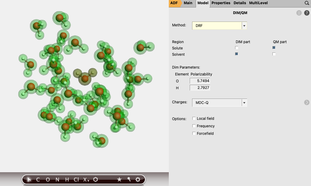Select the Oxygen atom tool
Viewport: 311px width, 186px height.
pyautogui.click(x=47, y=179)
